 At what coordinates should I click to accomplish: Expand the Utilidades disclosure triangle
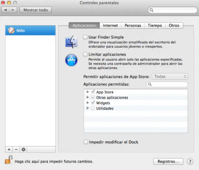click(88, 108)
